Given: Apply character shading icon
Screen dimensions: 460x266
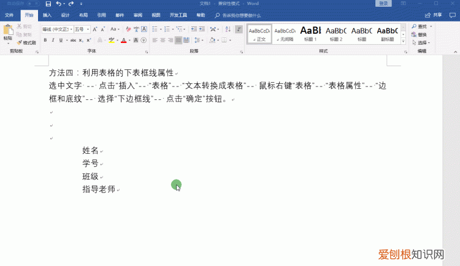Looking at the screenshot, I should click(136, 40).
